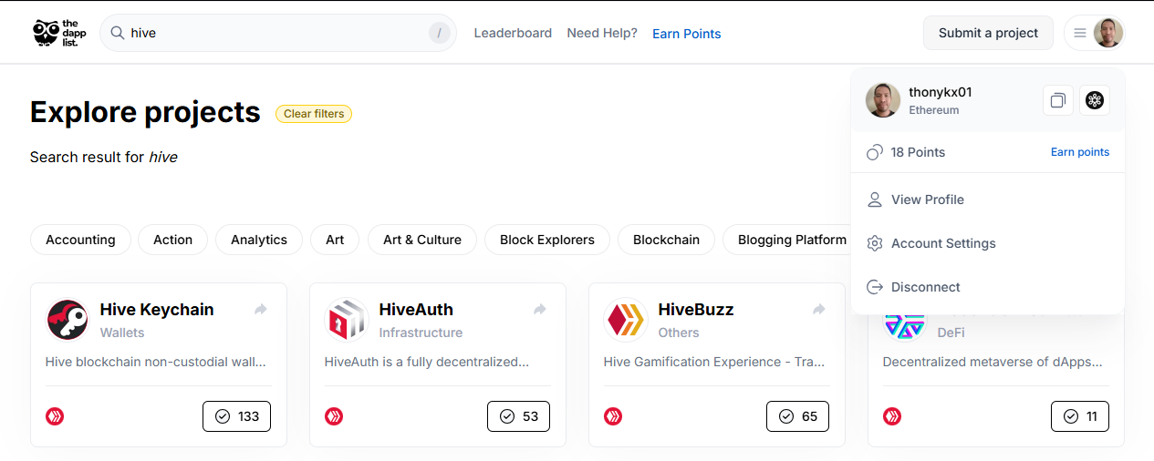
Task: Toggle the 65 vote button on HiveBuzz
Action: click(x=797, y=416)
